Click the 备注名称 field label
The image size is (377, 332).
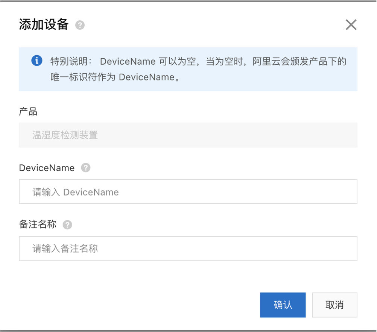[38, 224]
